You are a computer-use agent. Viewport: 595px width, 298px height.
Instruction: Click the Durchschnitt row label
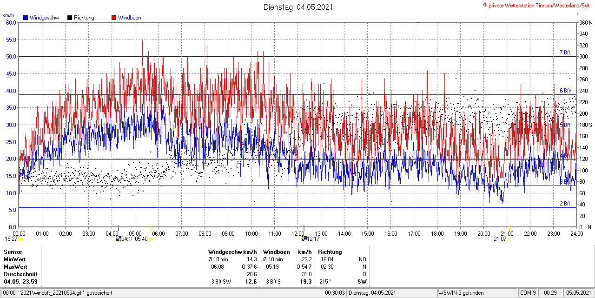pos(20,274)
